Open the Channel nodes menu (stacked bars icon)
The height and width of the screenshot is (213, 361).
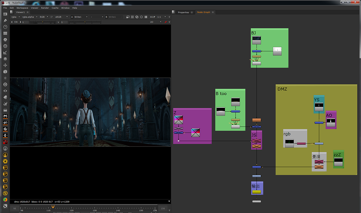click(x=5, y=33)
